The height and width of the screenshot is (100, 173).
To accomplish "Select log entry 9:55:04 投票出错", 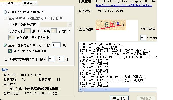I will click(94, 67).
